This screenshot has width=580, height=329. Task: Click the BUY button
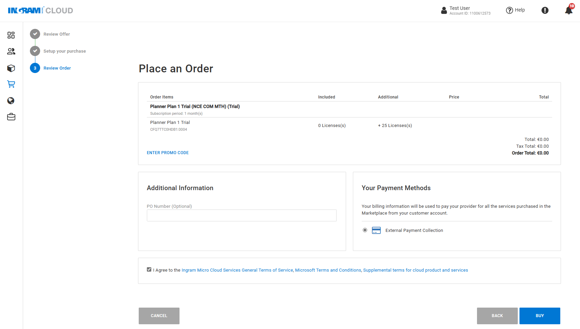tap(540, 316)
